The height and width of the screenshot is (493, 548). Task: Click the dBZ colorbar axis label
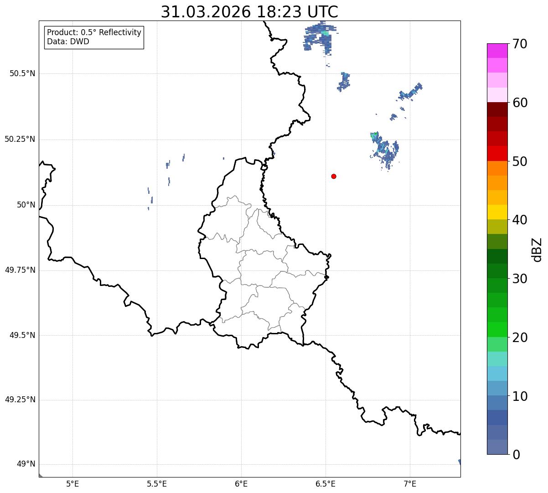point(537,249)
